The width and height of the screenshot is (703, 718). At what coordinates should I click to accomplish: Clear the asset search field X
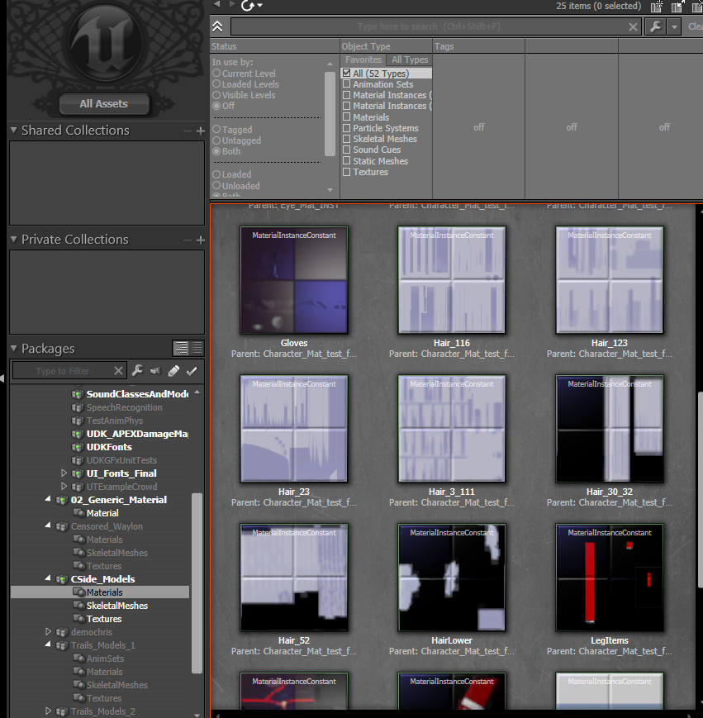tap(633, 27)
